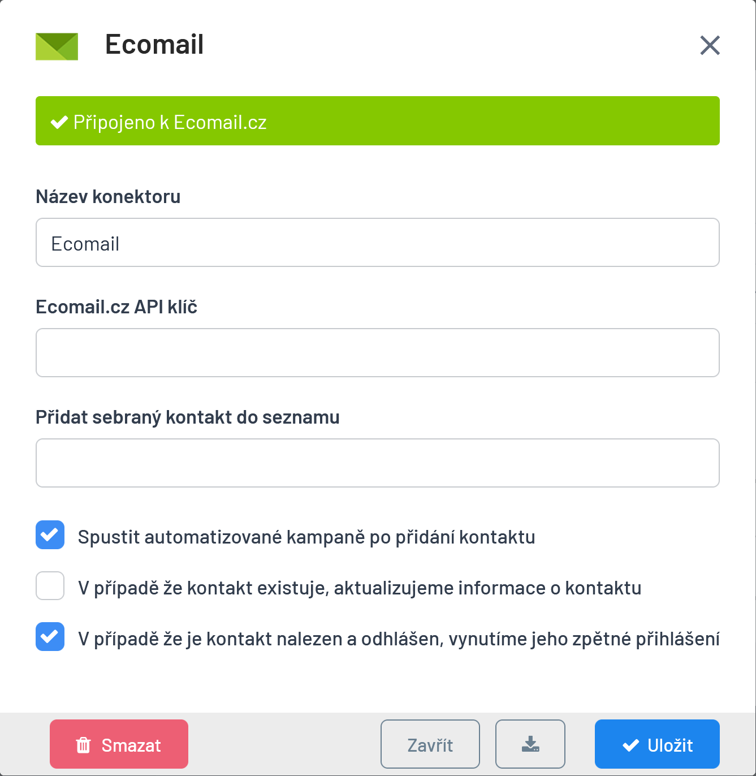Focus the Název konektoru input field
This screenshot has width=756, height=776.
tap(378, 242)
